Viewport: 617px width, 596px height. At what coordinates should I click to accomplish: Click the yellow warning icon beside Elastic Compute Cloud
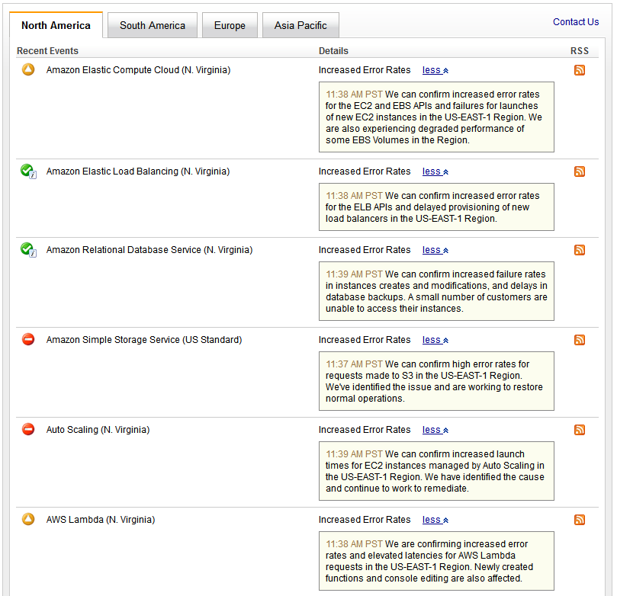[x=28, y=70]
